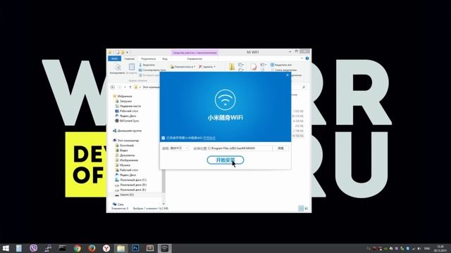Select Сеть in the Explorer sidebar

[118, 205]
